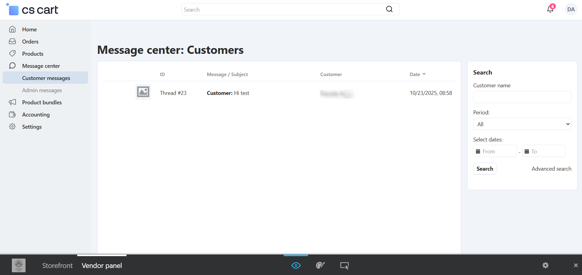Open Admin messages in sidebar

42,90
